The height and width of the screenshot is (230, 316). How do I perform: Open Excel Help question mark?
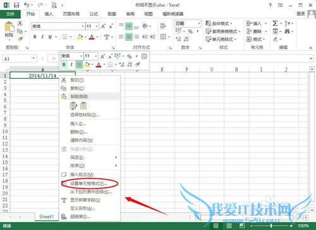[x=270, y=5]
